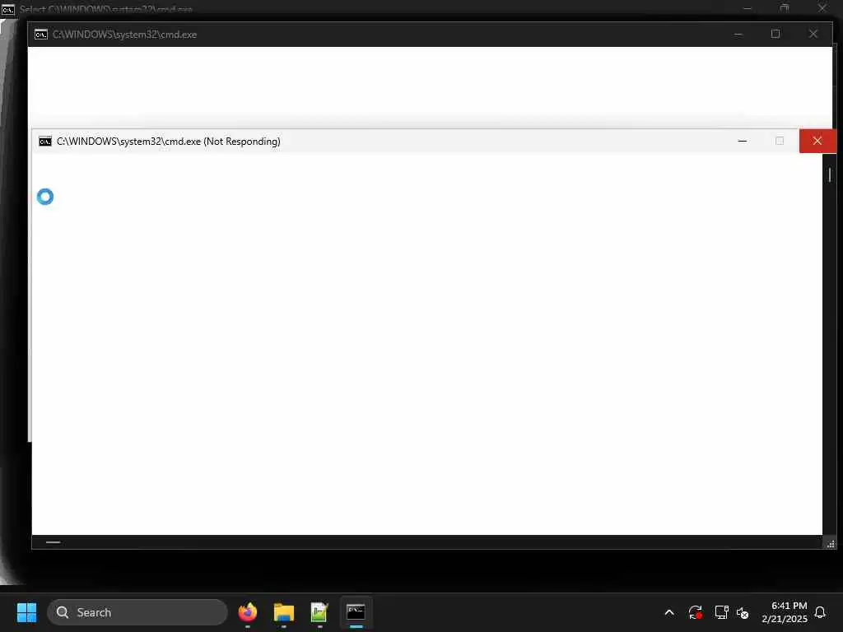Image resolution: width=843 pixels, height=632 pixels.
Task: Maximize the middle cmd.exe window
Action: [x=775, y=34]
